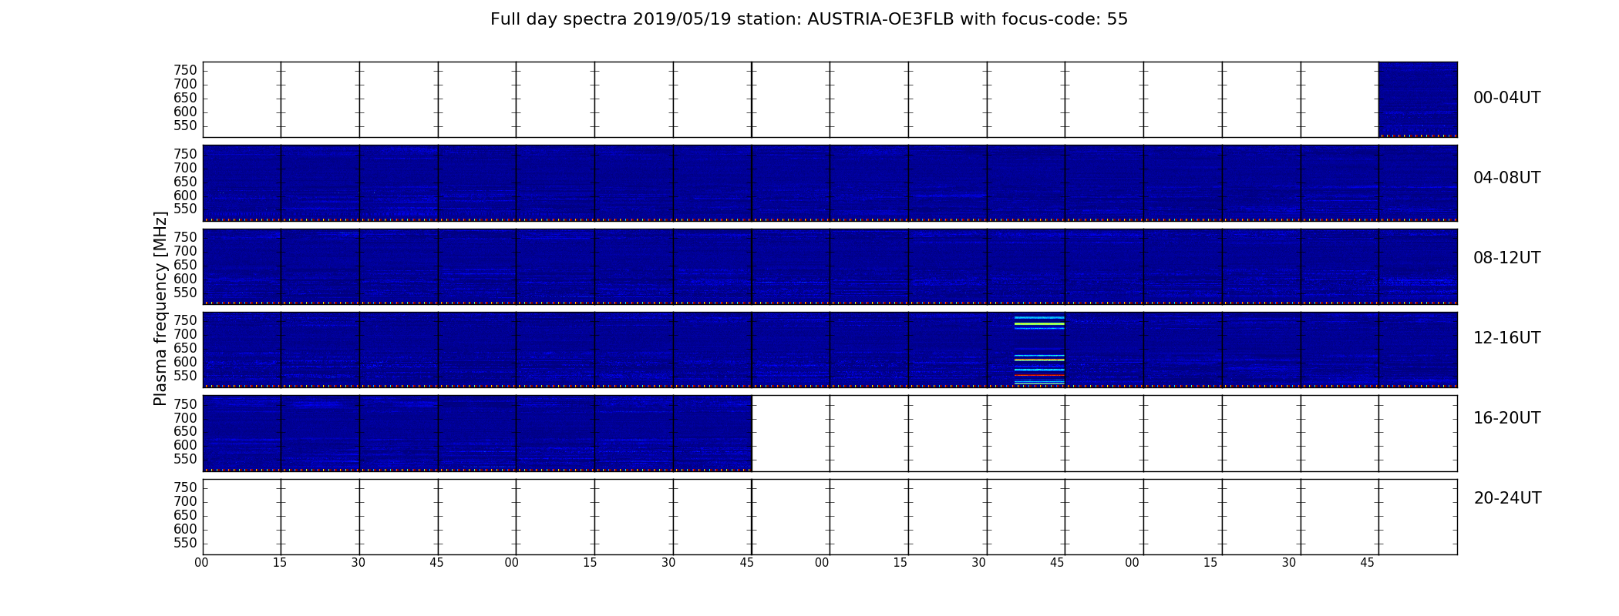This screenshot has height=616, width=1619.
Task: Click the '550' tick label of 16-20UT panel
Action: 185,459
